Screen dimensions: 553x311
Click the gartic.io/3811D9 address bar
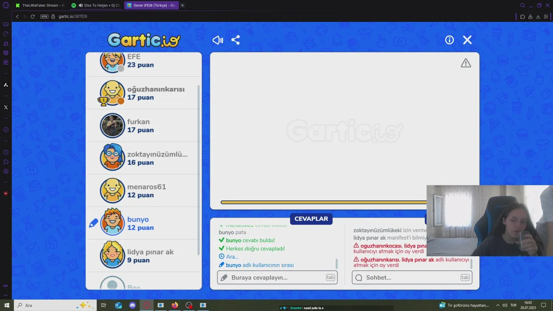[x=73, y=16]
